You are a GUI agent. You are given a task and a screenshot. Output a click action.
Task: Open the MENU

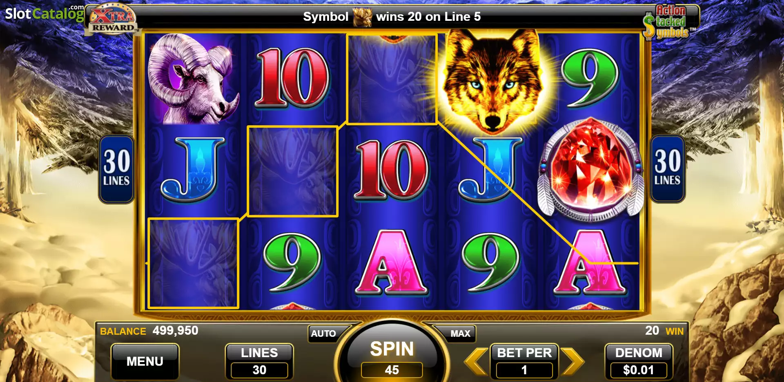click(x=145, y=361)
